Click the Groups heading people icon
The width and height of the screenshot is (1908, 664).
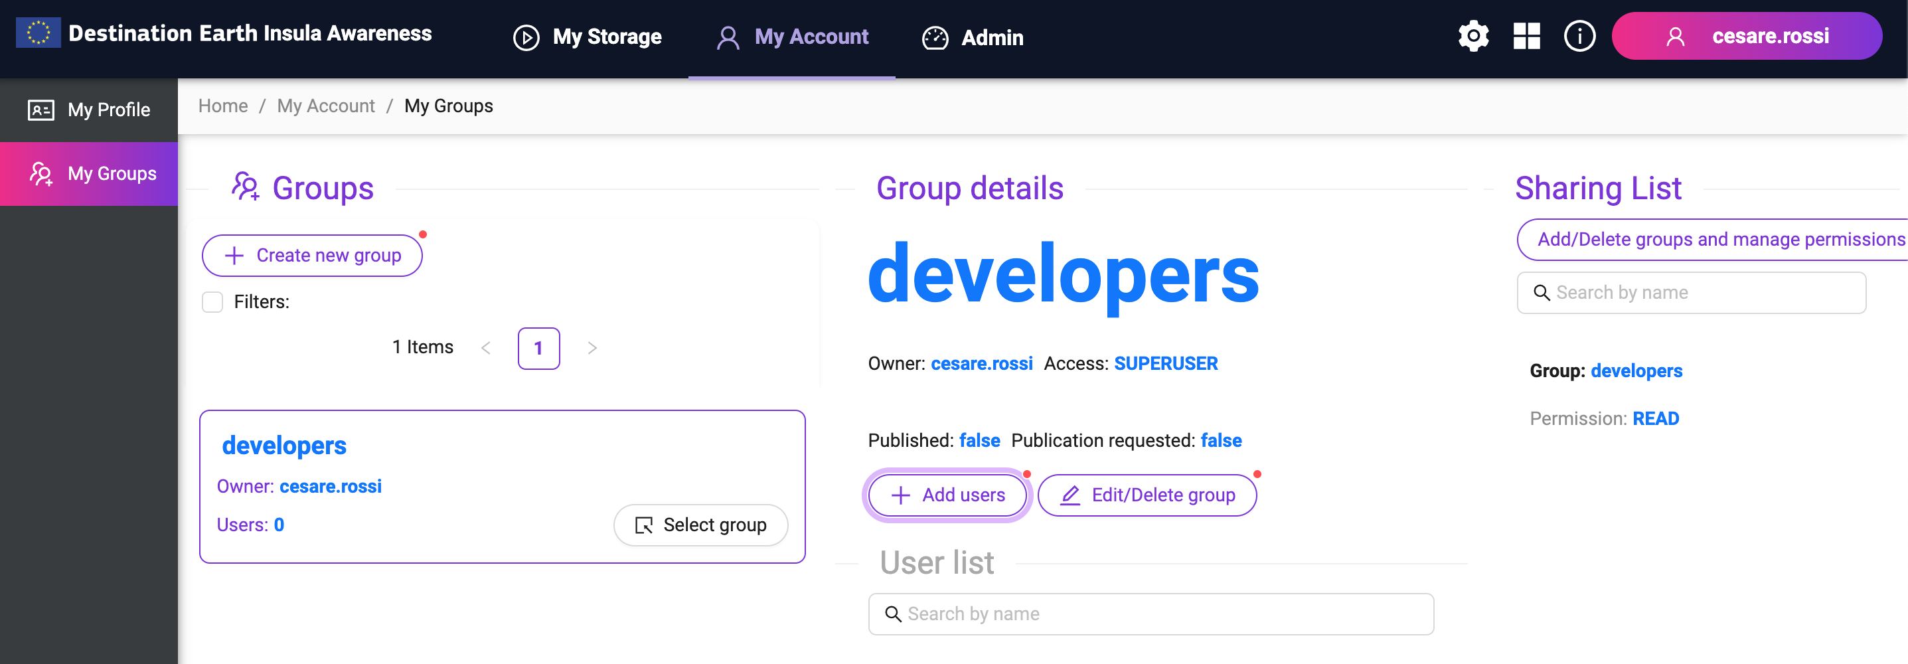coord(245,187)
